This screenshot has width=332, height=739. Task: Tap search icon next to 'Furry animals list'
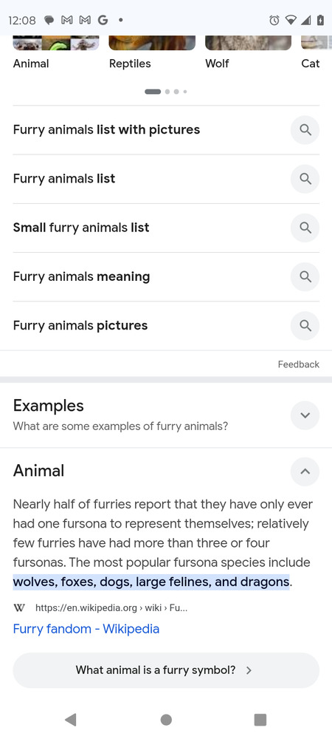click(x=305, y=179)
